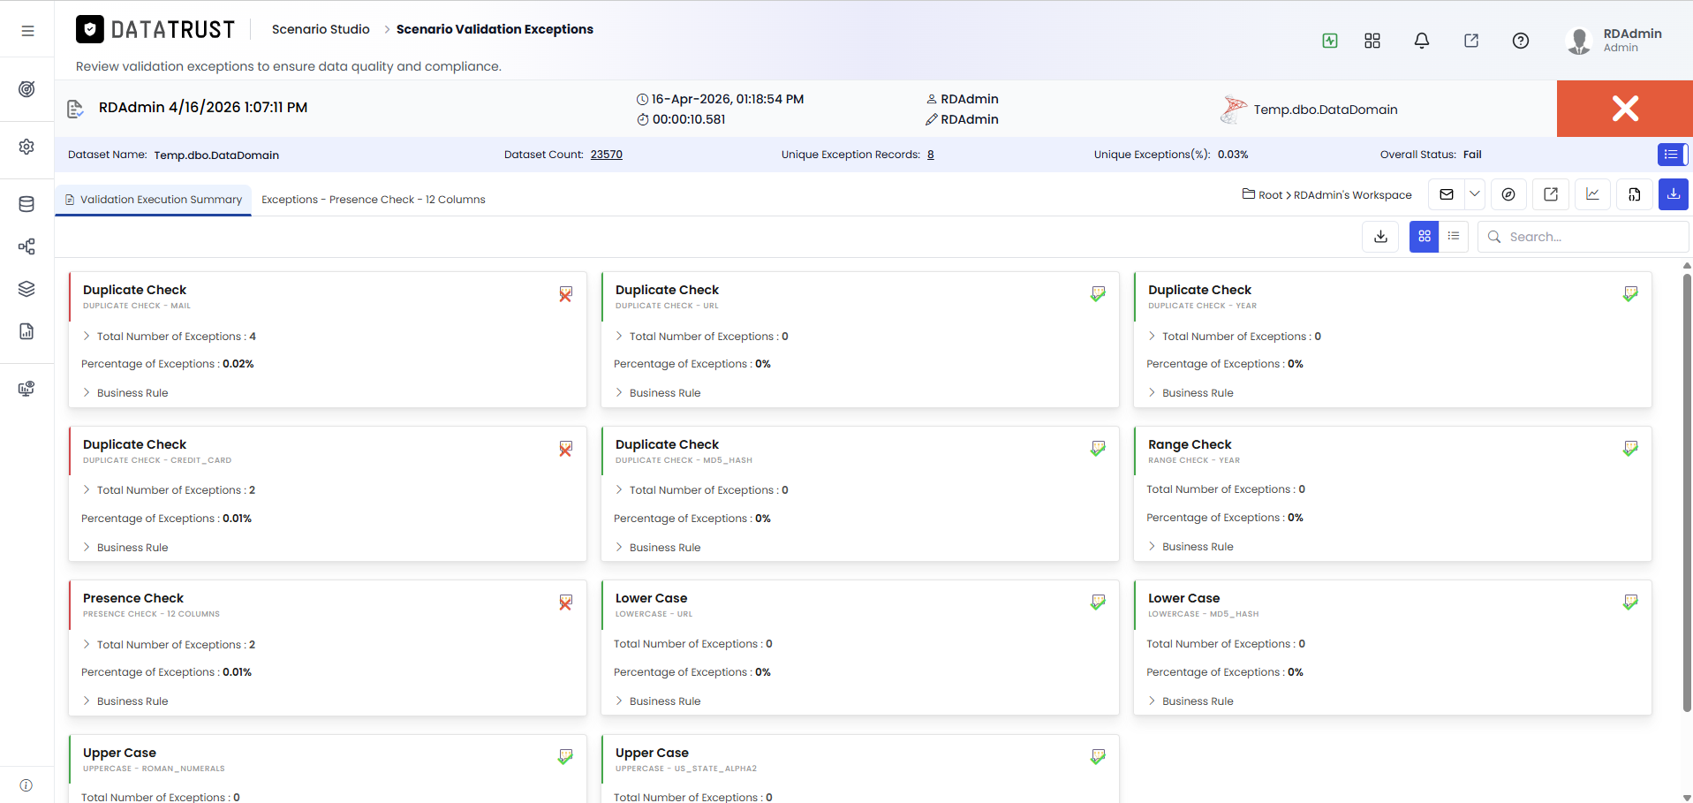Open the apps grid icon in header

tap(1372, 41)
